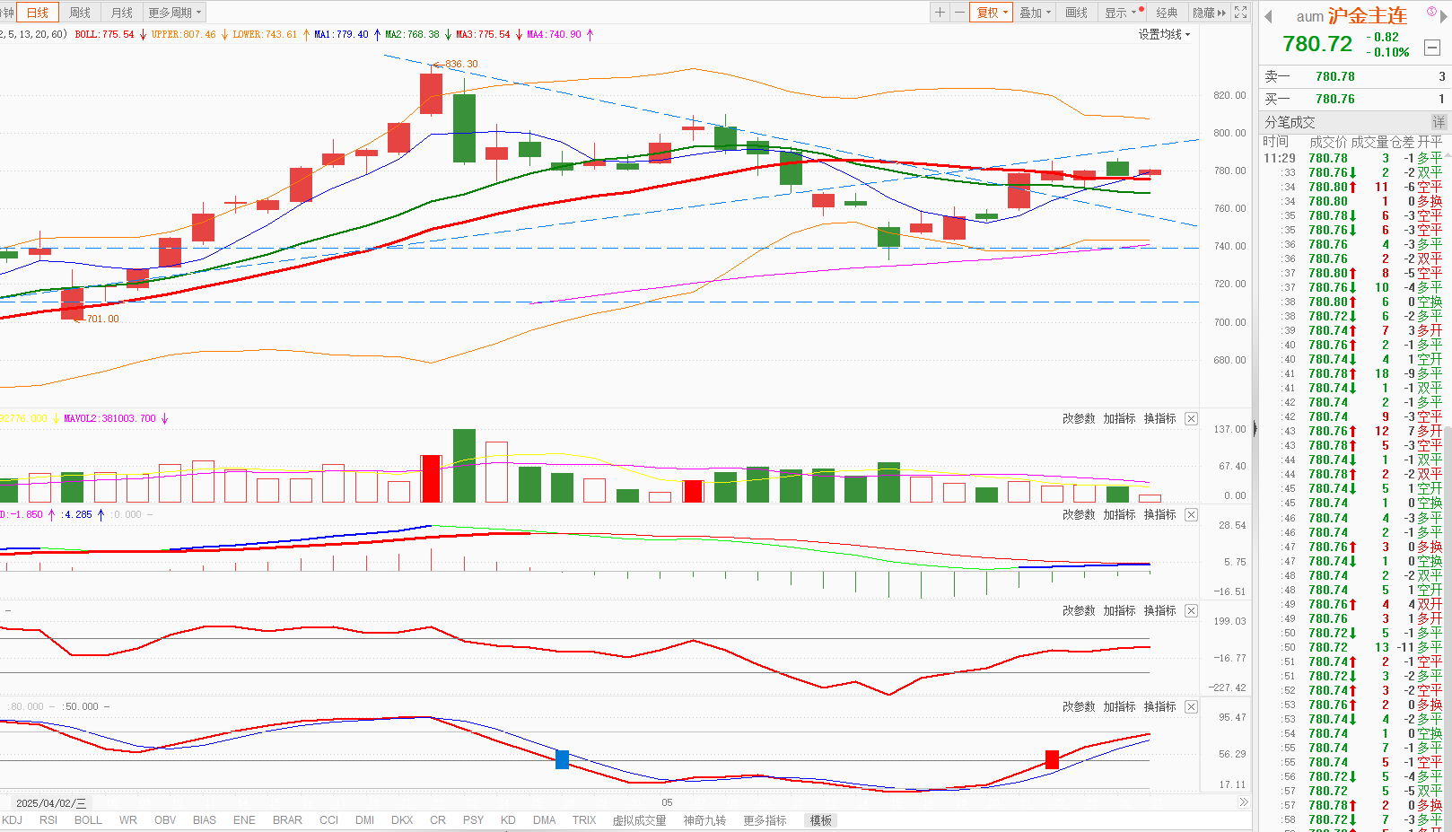Select the KD indicator tab
This screenshot has height=832, width=1452.
tap(508, 820)
